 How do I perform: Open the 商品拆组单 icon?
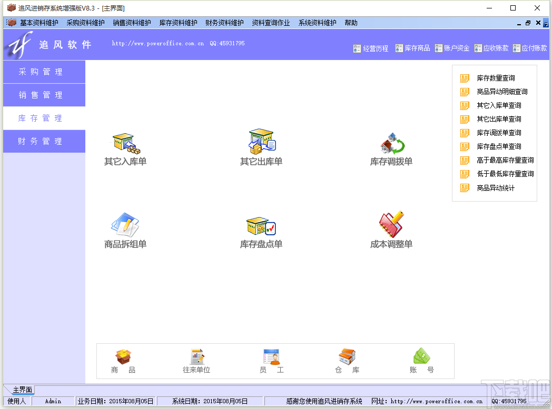[x=125, y=224]
